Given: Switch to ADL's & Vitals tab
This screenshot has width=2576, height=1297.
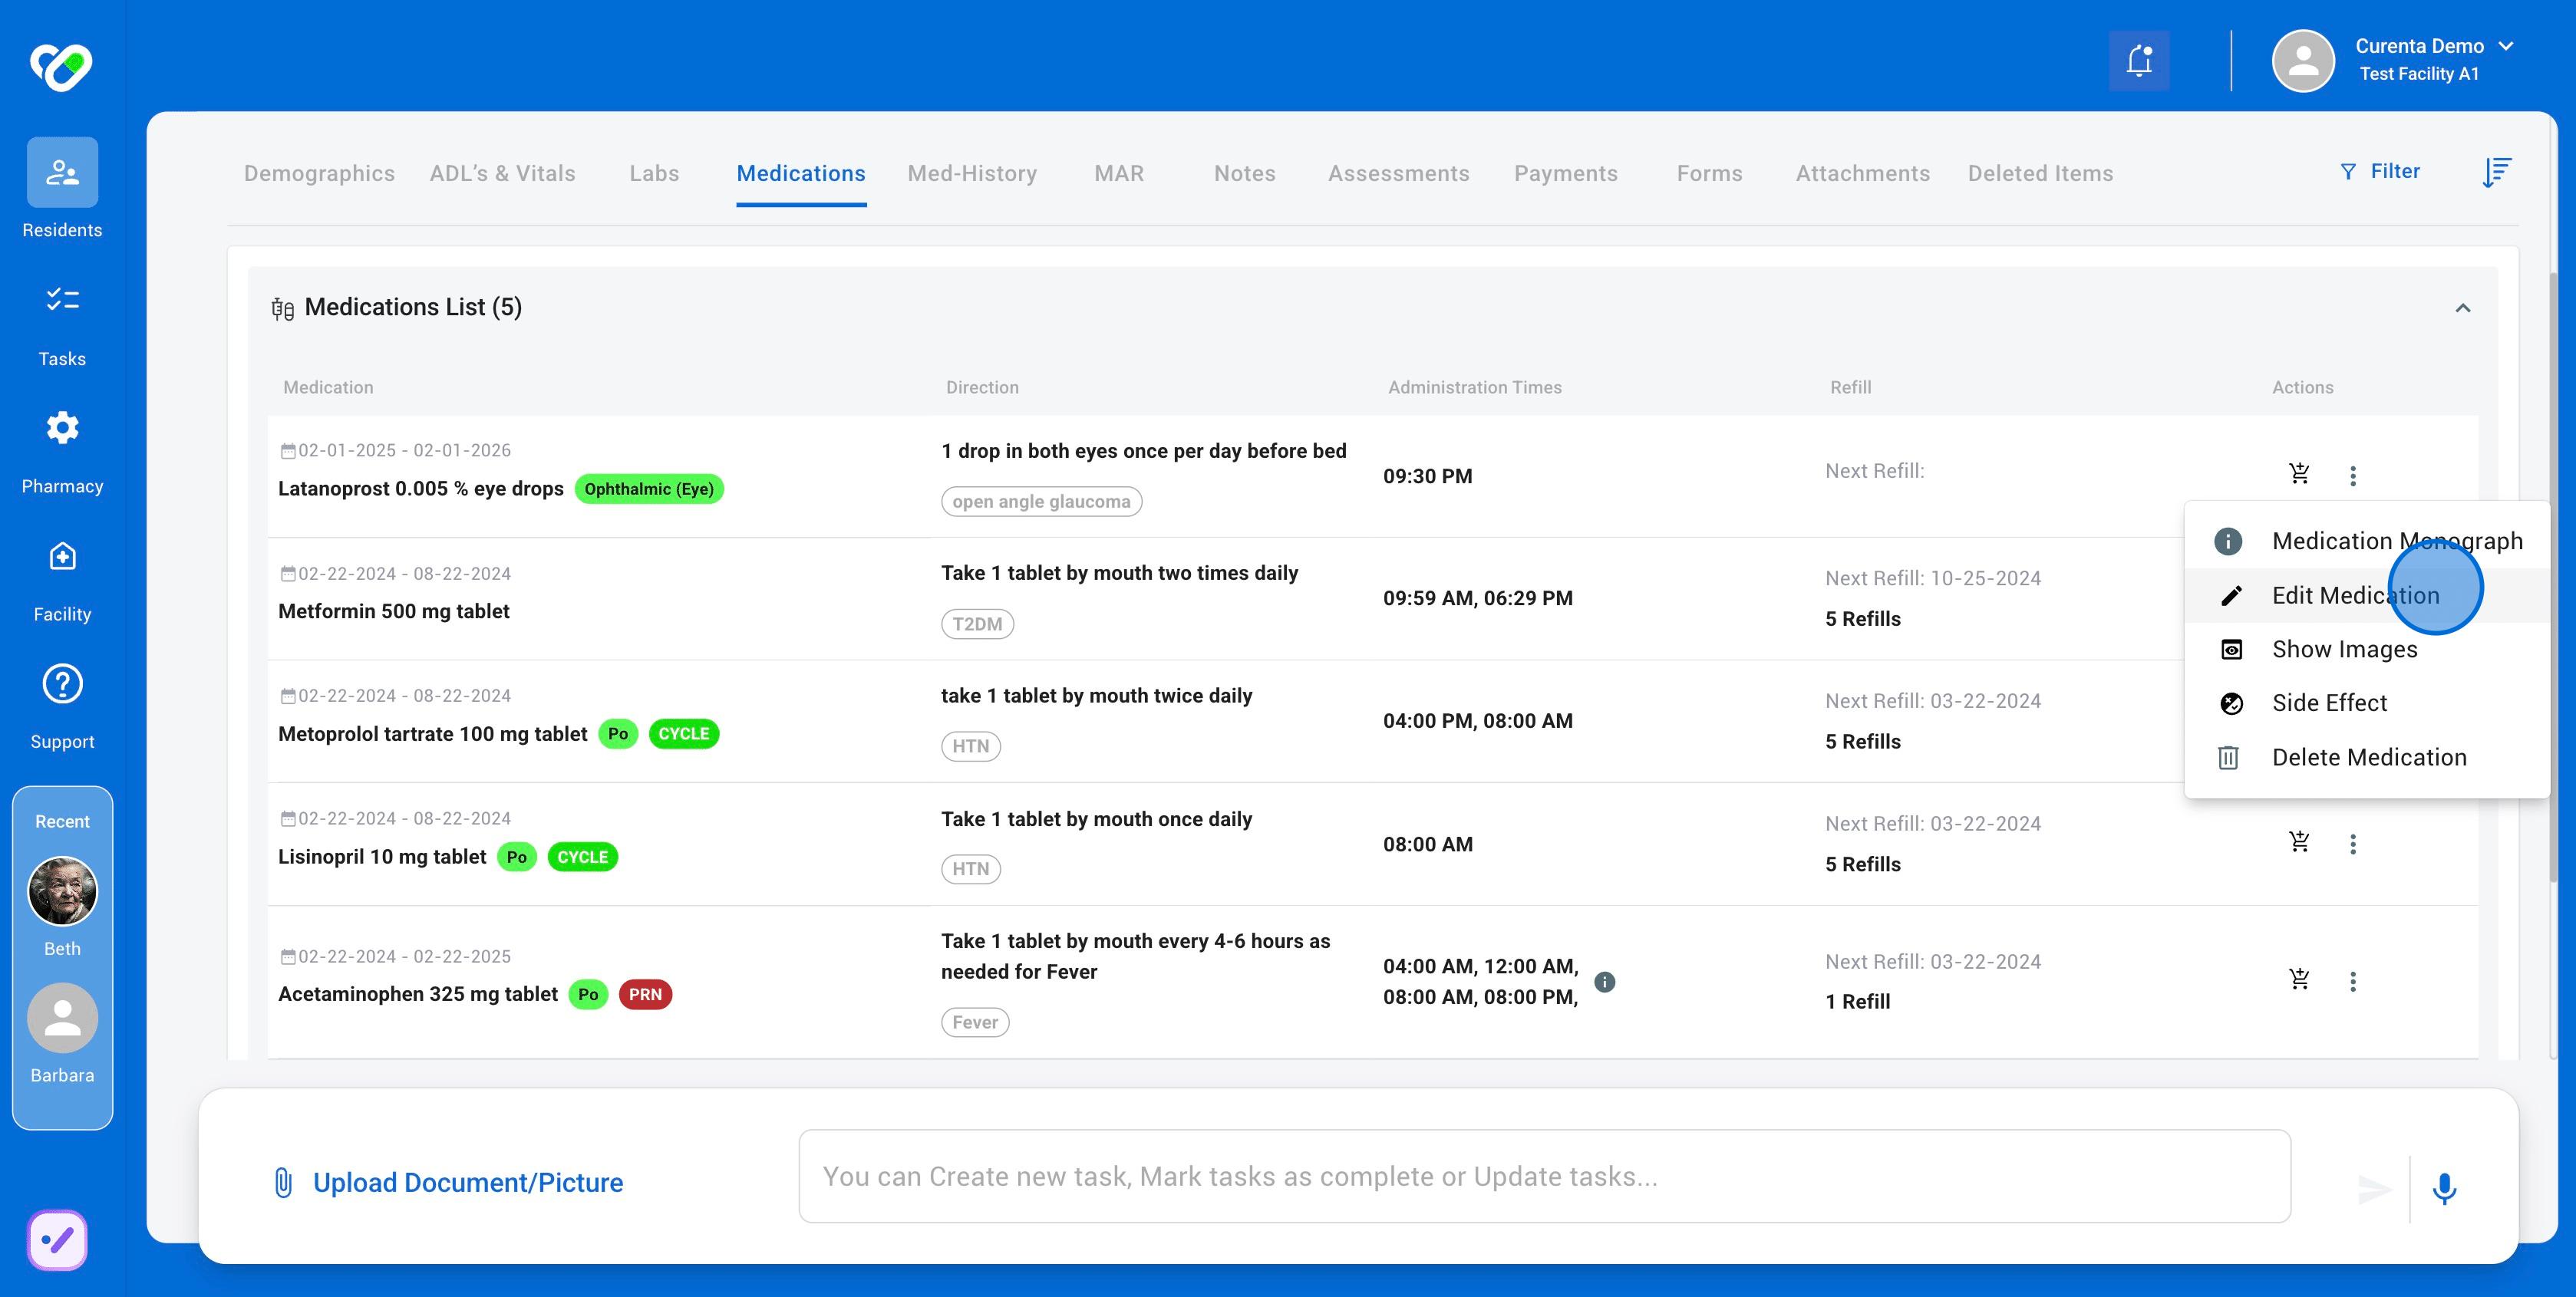Looking at the screenshot, I should coord(502,173).
